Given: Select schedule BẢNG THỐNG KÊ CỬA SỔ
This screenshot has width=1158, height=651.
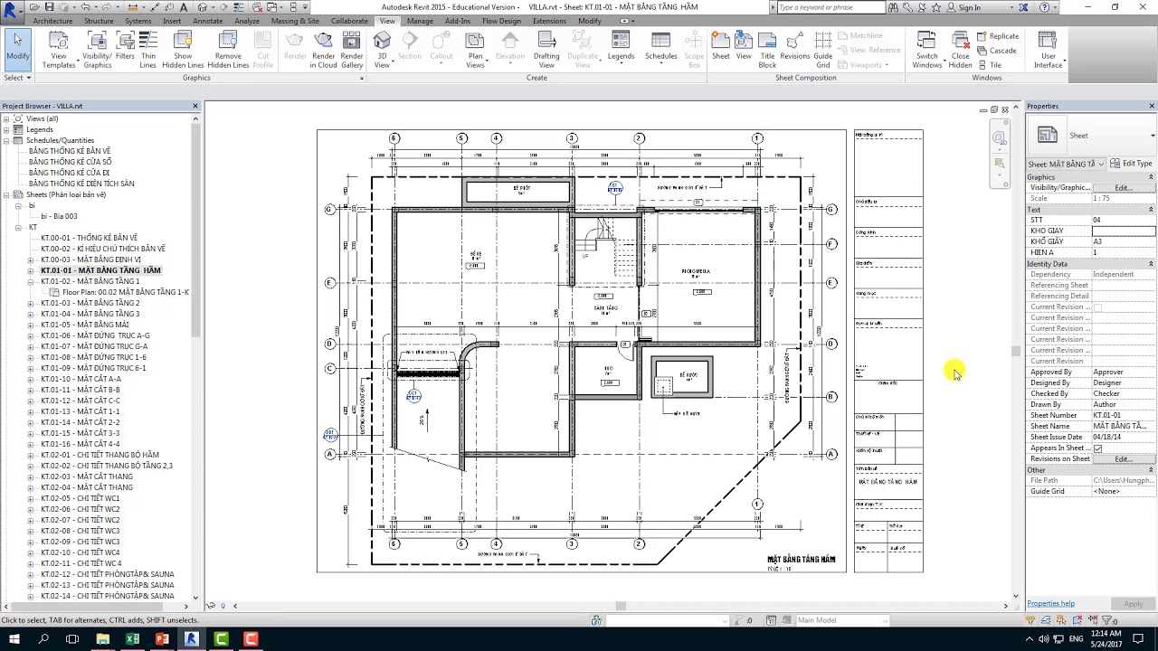Looking at the screenshot, I should click(x=70, y=162).
